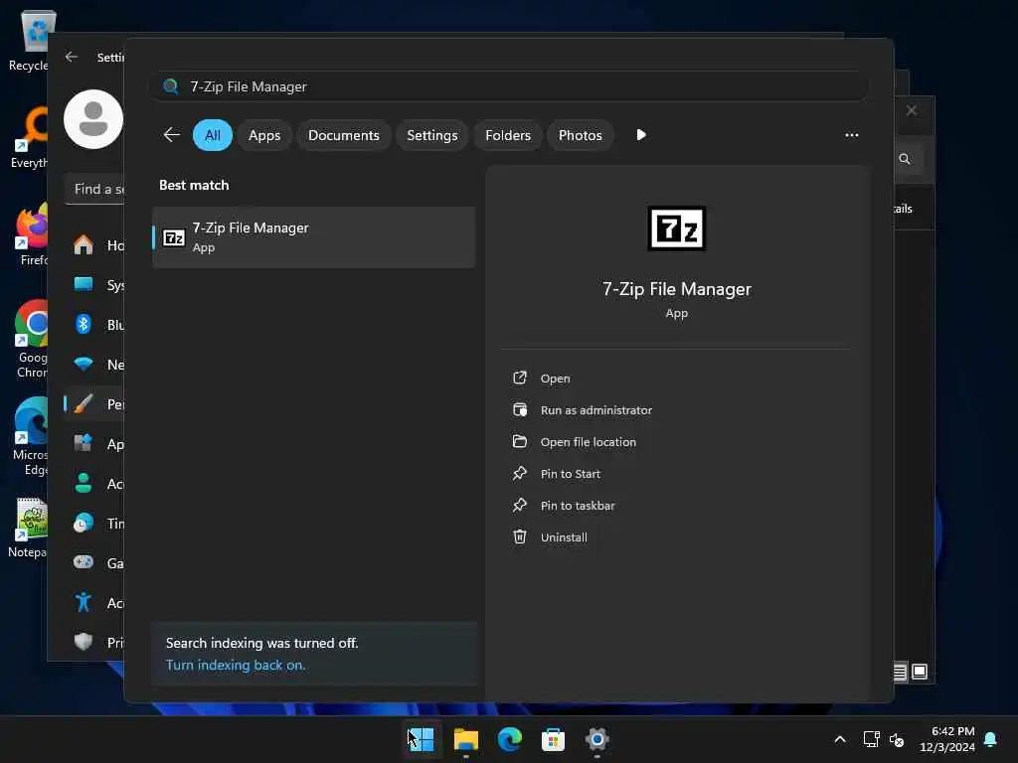The image size is (1018, 763).
Task: Click Find a setting field in Settings
Action: (x=94, y=189)
